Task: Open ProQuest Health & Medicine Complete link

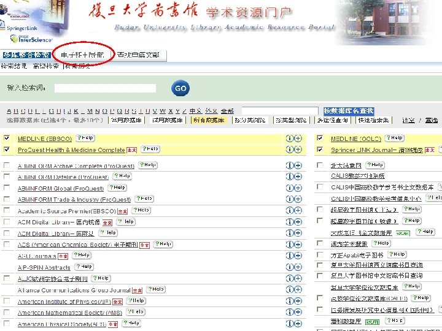Action: (x=71, y=150)
